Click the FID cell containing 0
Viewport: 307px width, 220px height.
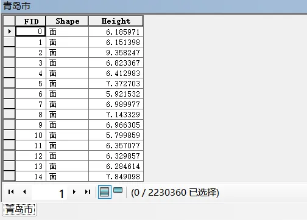(30, 32)
